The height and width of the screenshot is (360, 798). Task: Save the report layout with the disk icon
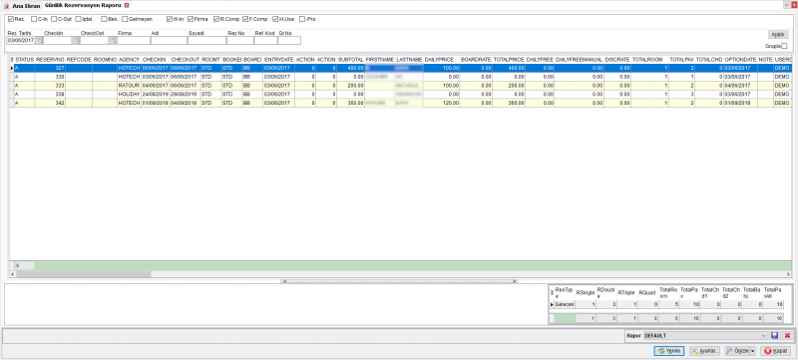pyautogui.click(x=775, y=336)
